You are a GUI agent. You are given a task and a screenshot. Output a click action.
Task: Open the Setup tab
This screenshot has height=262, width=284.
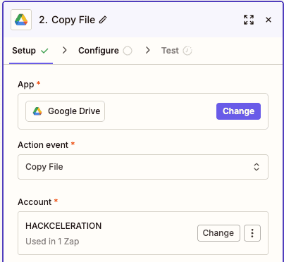click(31, 51)
